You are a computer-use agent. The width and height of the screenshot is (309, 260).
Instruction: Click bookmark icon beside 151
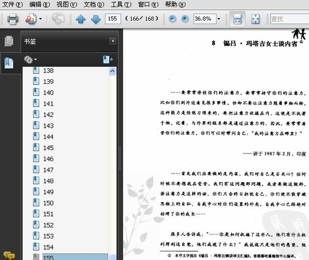[36, 214]
